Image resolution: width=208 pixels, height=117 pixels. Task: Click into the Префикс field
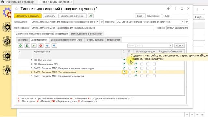tap(177, 28)
